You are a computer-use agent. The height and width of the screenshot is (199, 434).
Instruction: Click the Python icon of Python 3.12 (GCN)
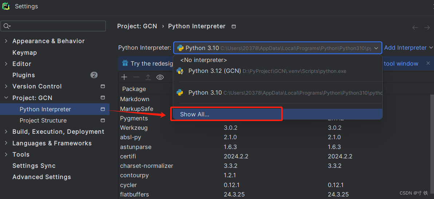[180, 71]
